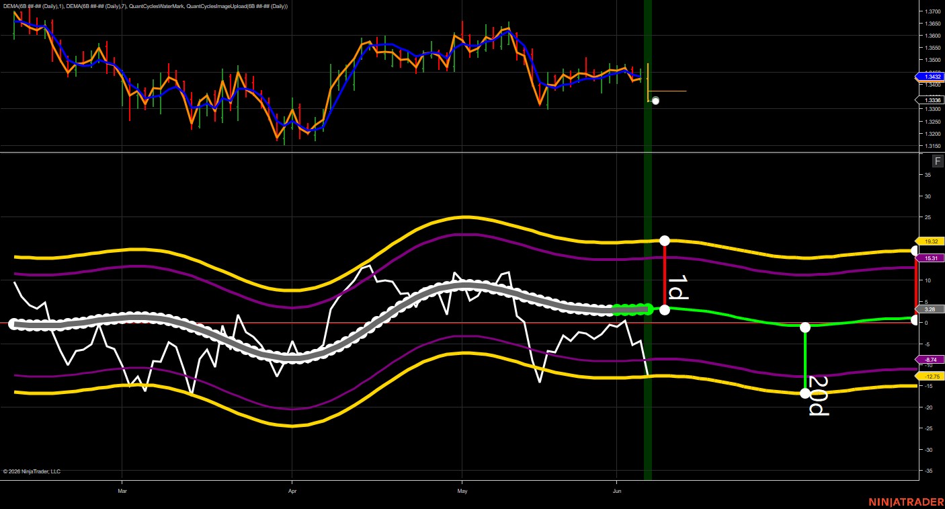945x509 pixels.
Task: Click the F button on indicator panel
Action: tap(938, 161)
